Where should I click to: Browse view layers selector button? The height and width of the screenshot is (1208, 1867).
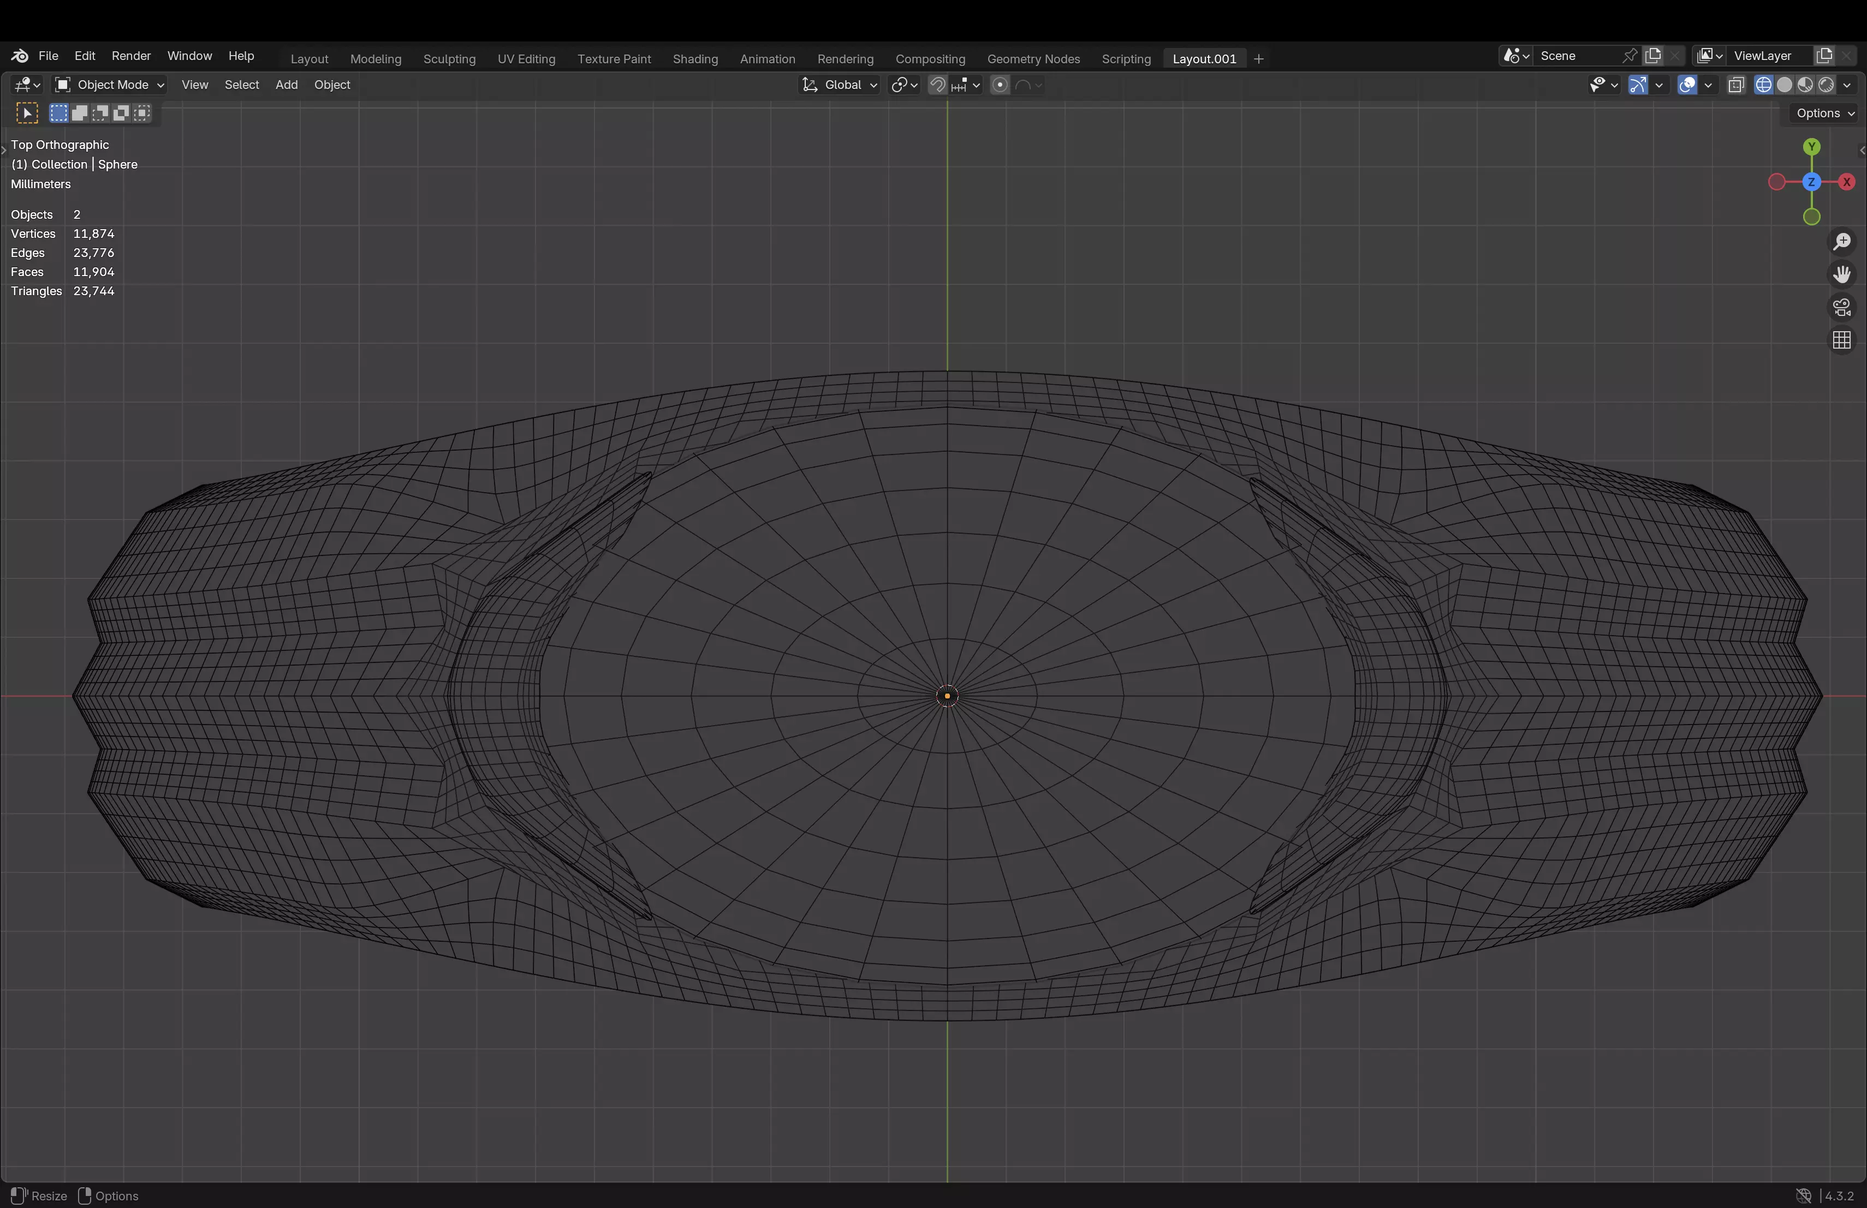[1709, 56]
